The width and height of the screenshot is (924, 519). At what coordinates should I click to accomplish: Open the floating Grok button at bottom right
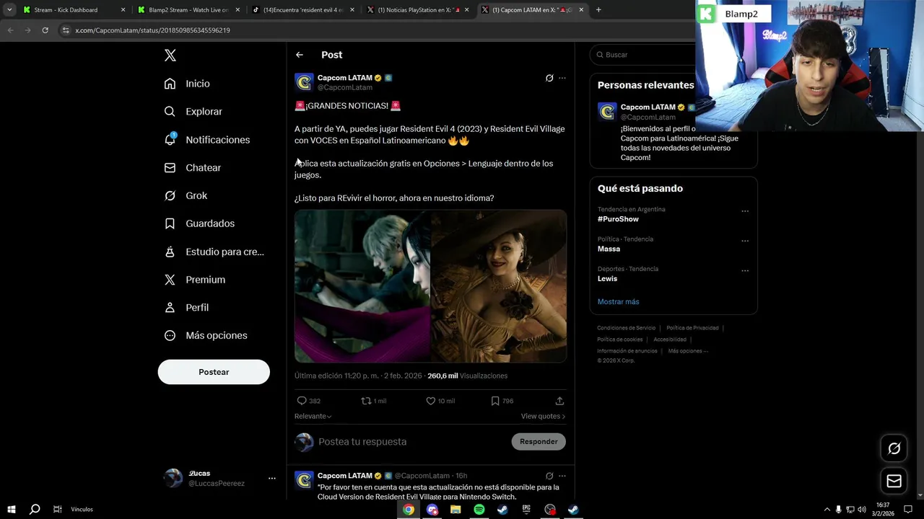click(x=894, y=448)
